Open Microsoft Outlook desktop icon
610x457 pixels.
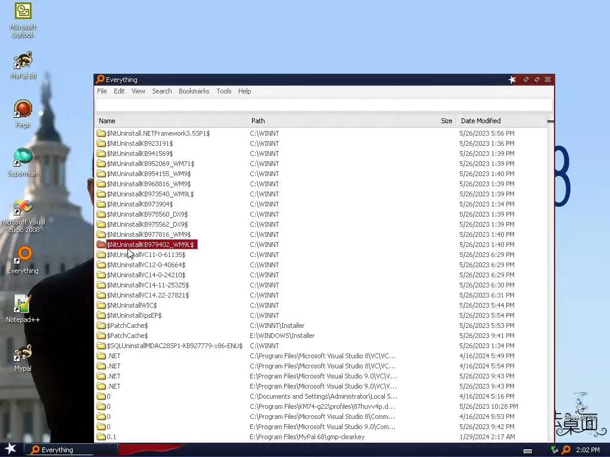[23, 20]
